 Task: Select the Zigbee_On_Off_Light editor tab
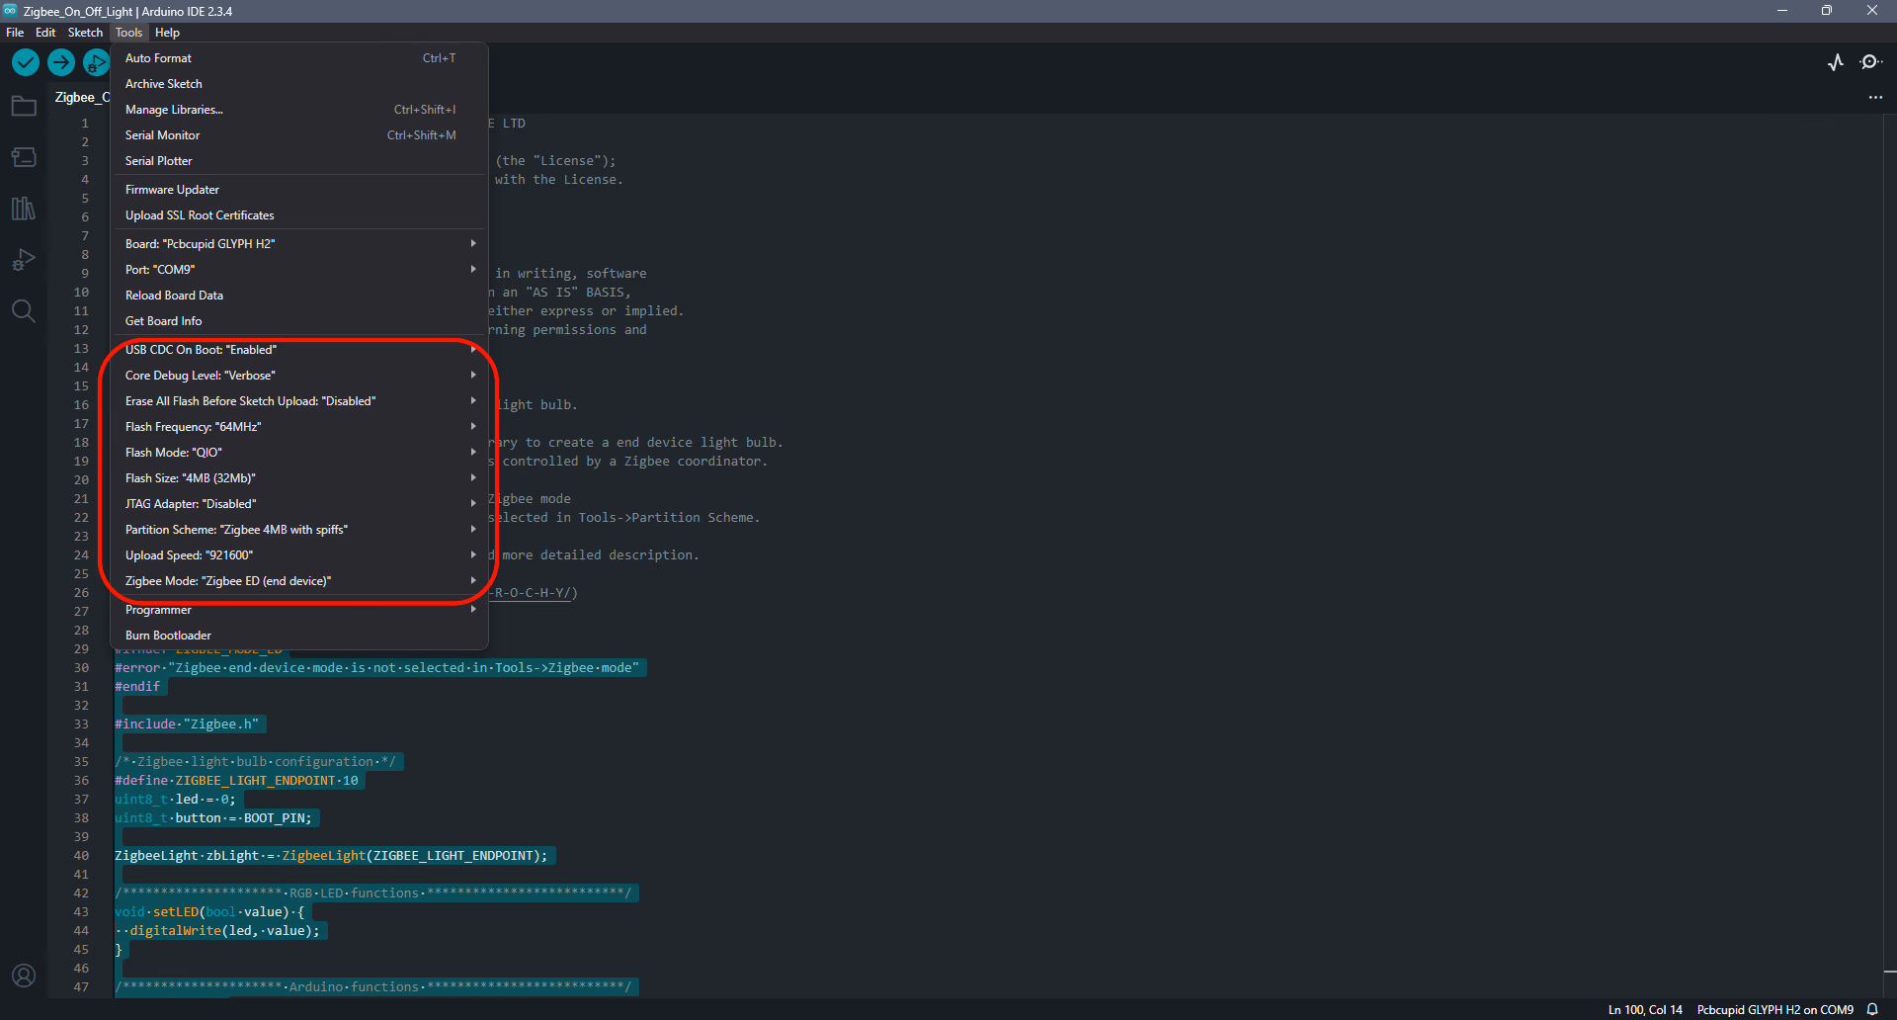click(81, 97)
